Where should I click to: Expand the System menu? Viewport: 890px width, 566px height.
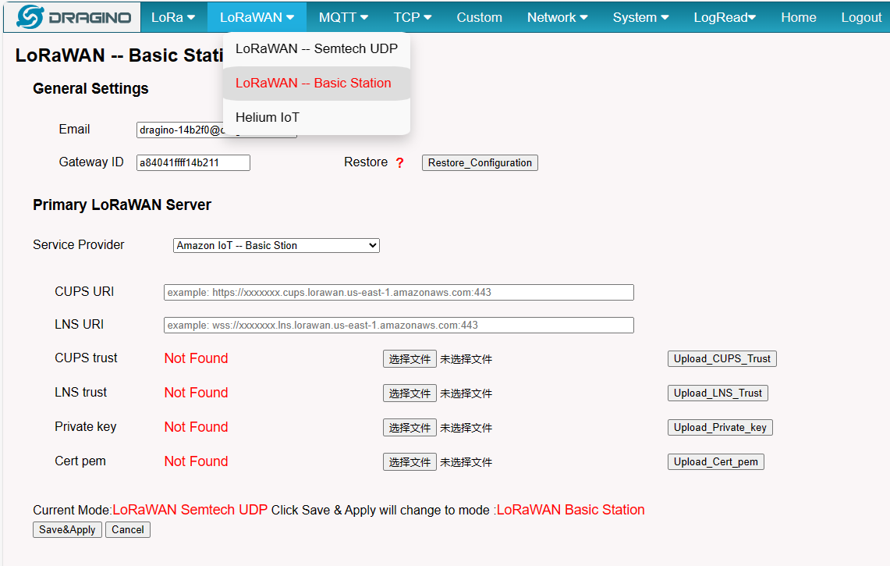(641, 18)
